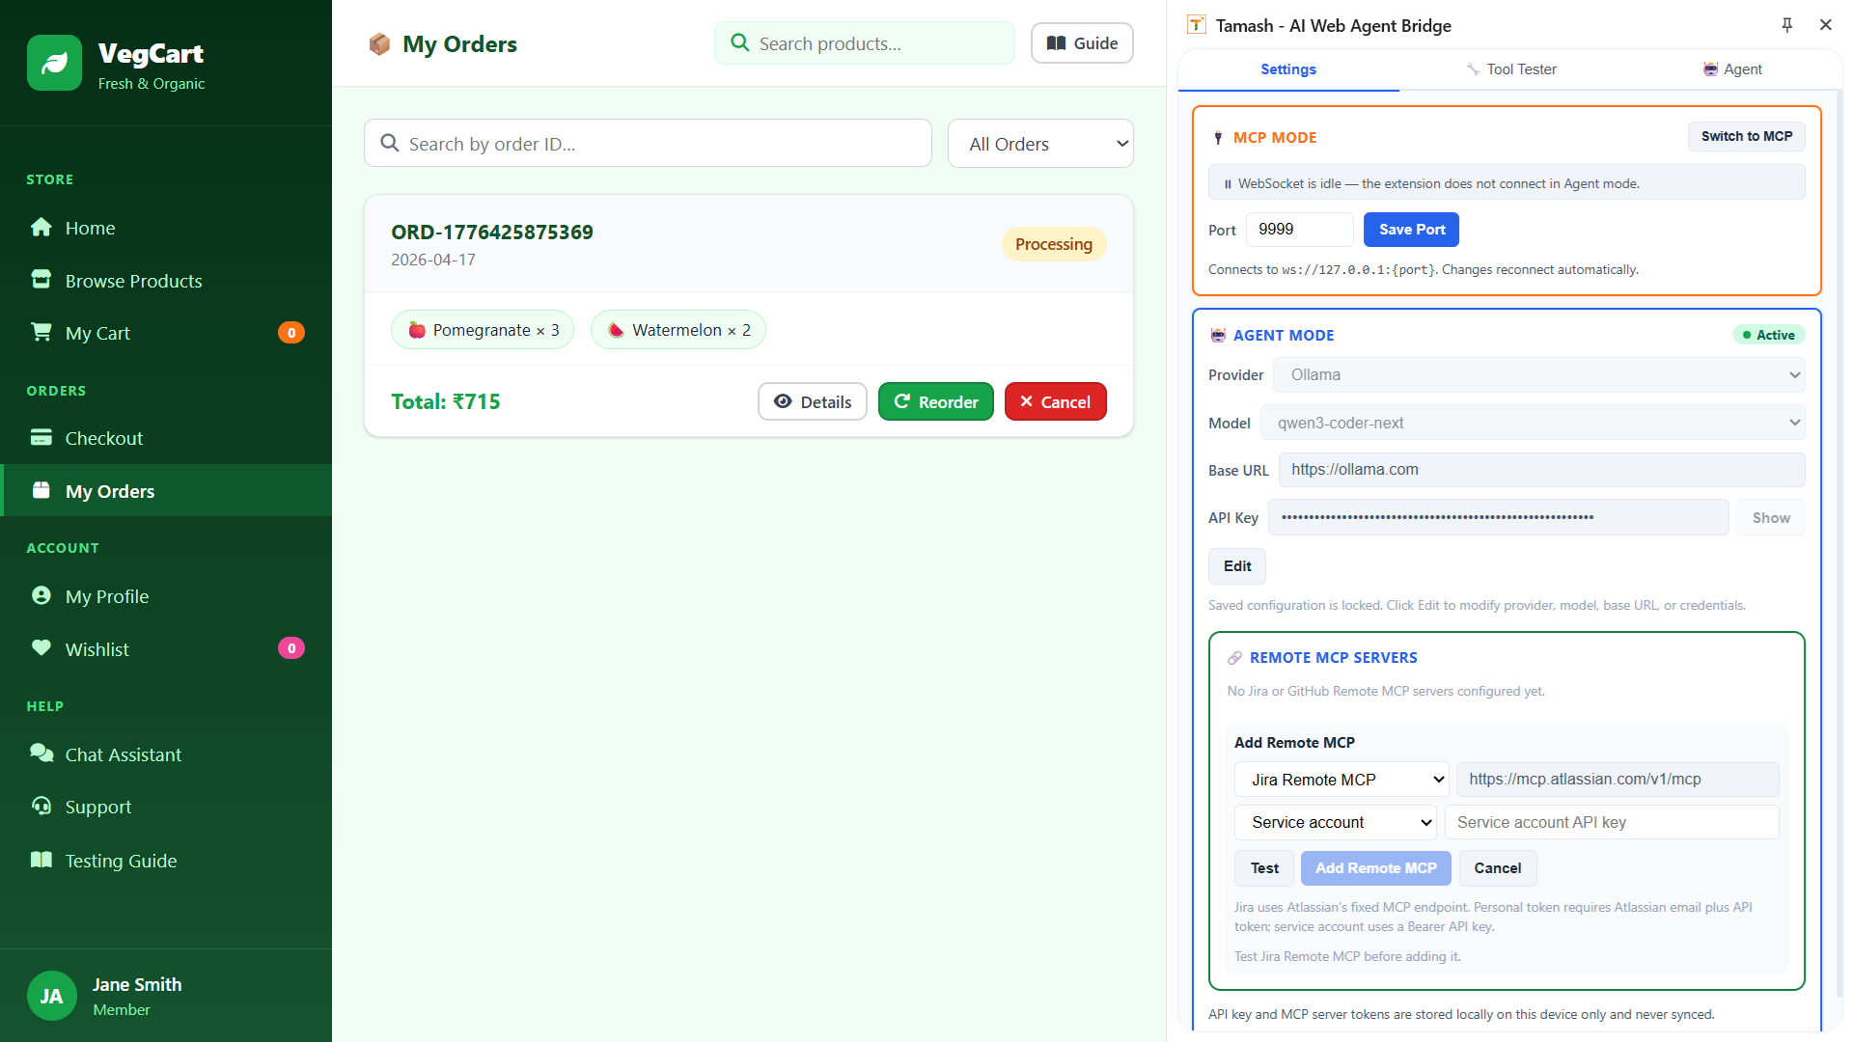Open the Service account type dropdown

click(x=1335, y=823)
